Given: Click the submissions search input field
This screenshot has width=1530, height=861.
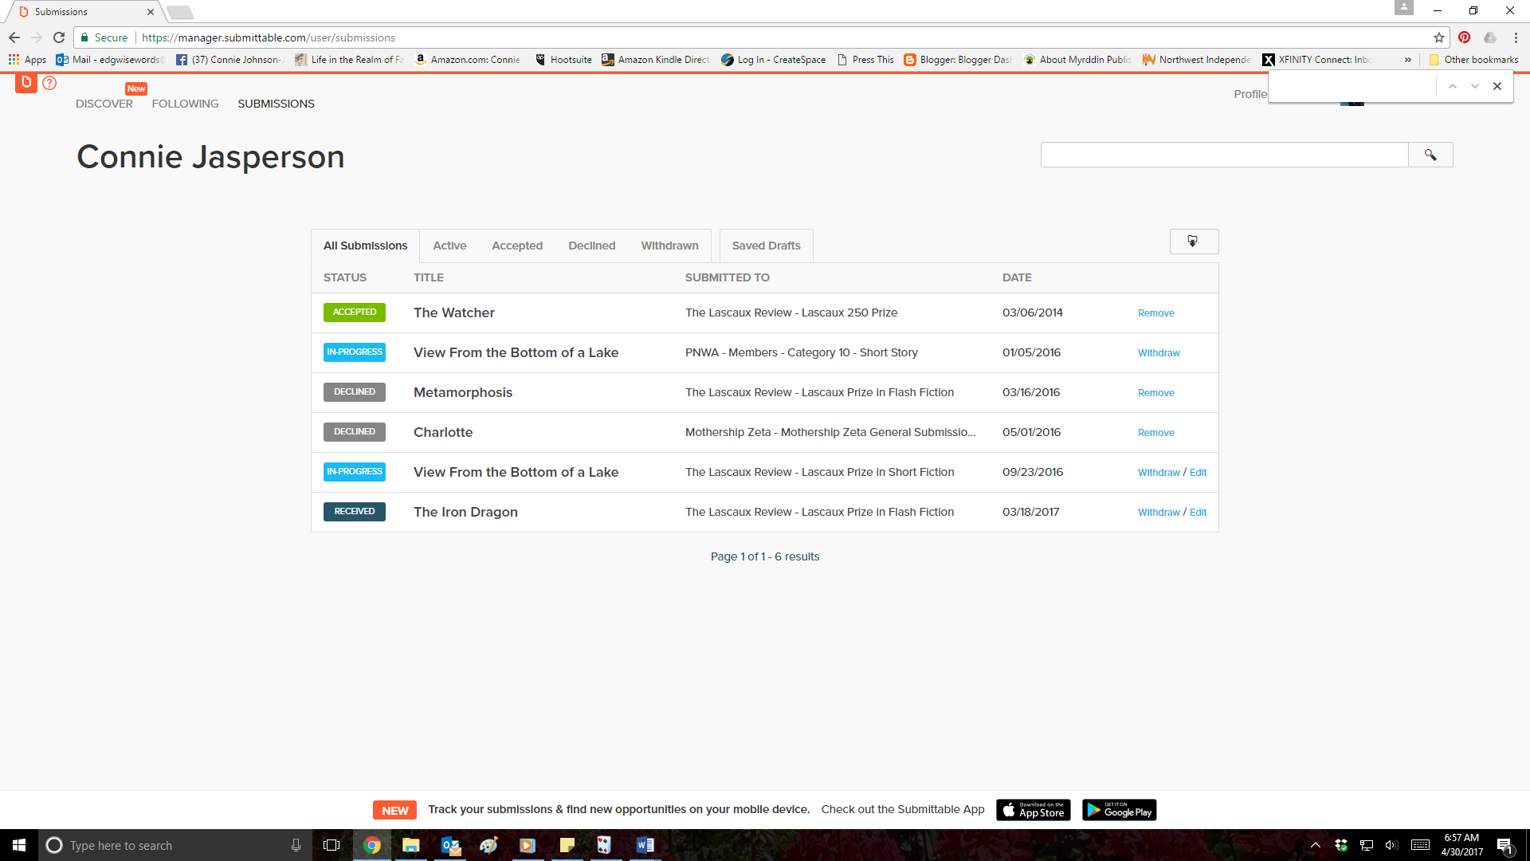Looking at the screenshot, I should point(1224,155).
